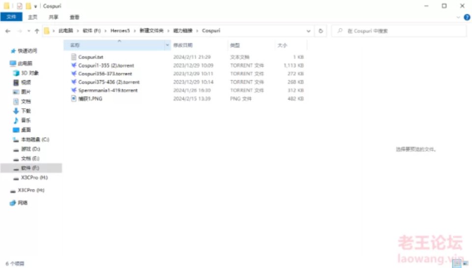
Task: Open the 桌面 folder in sidebar
Action: click(x=26, y=130)
